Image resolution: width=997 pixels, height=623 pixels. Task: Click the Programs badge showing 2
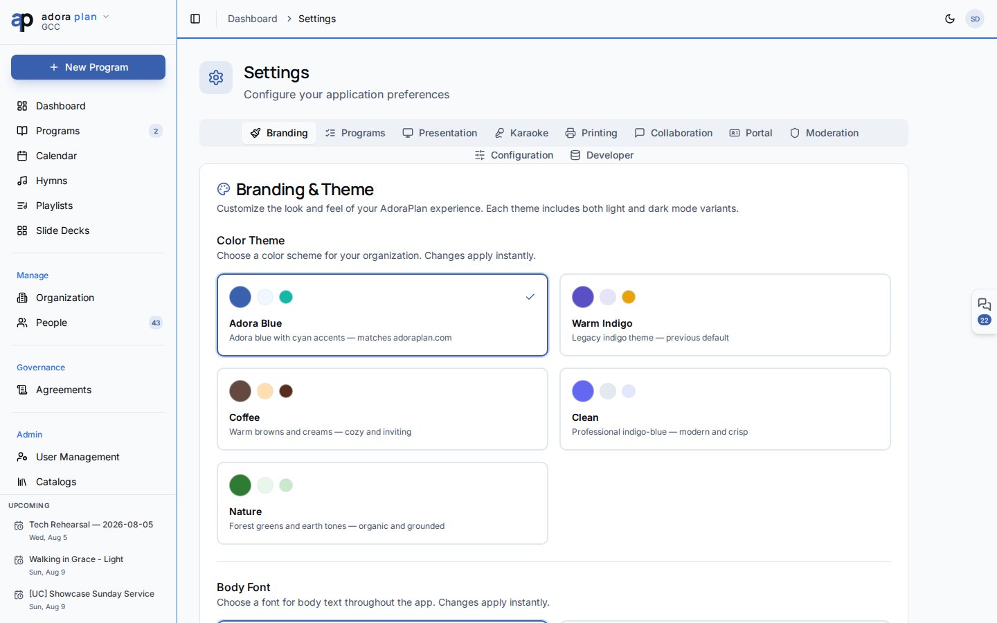[156, 131]
